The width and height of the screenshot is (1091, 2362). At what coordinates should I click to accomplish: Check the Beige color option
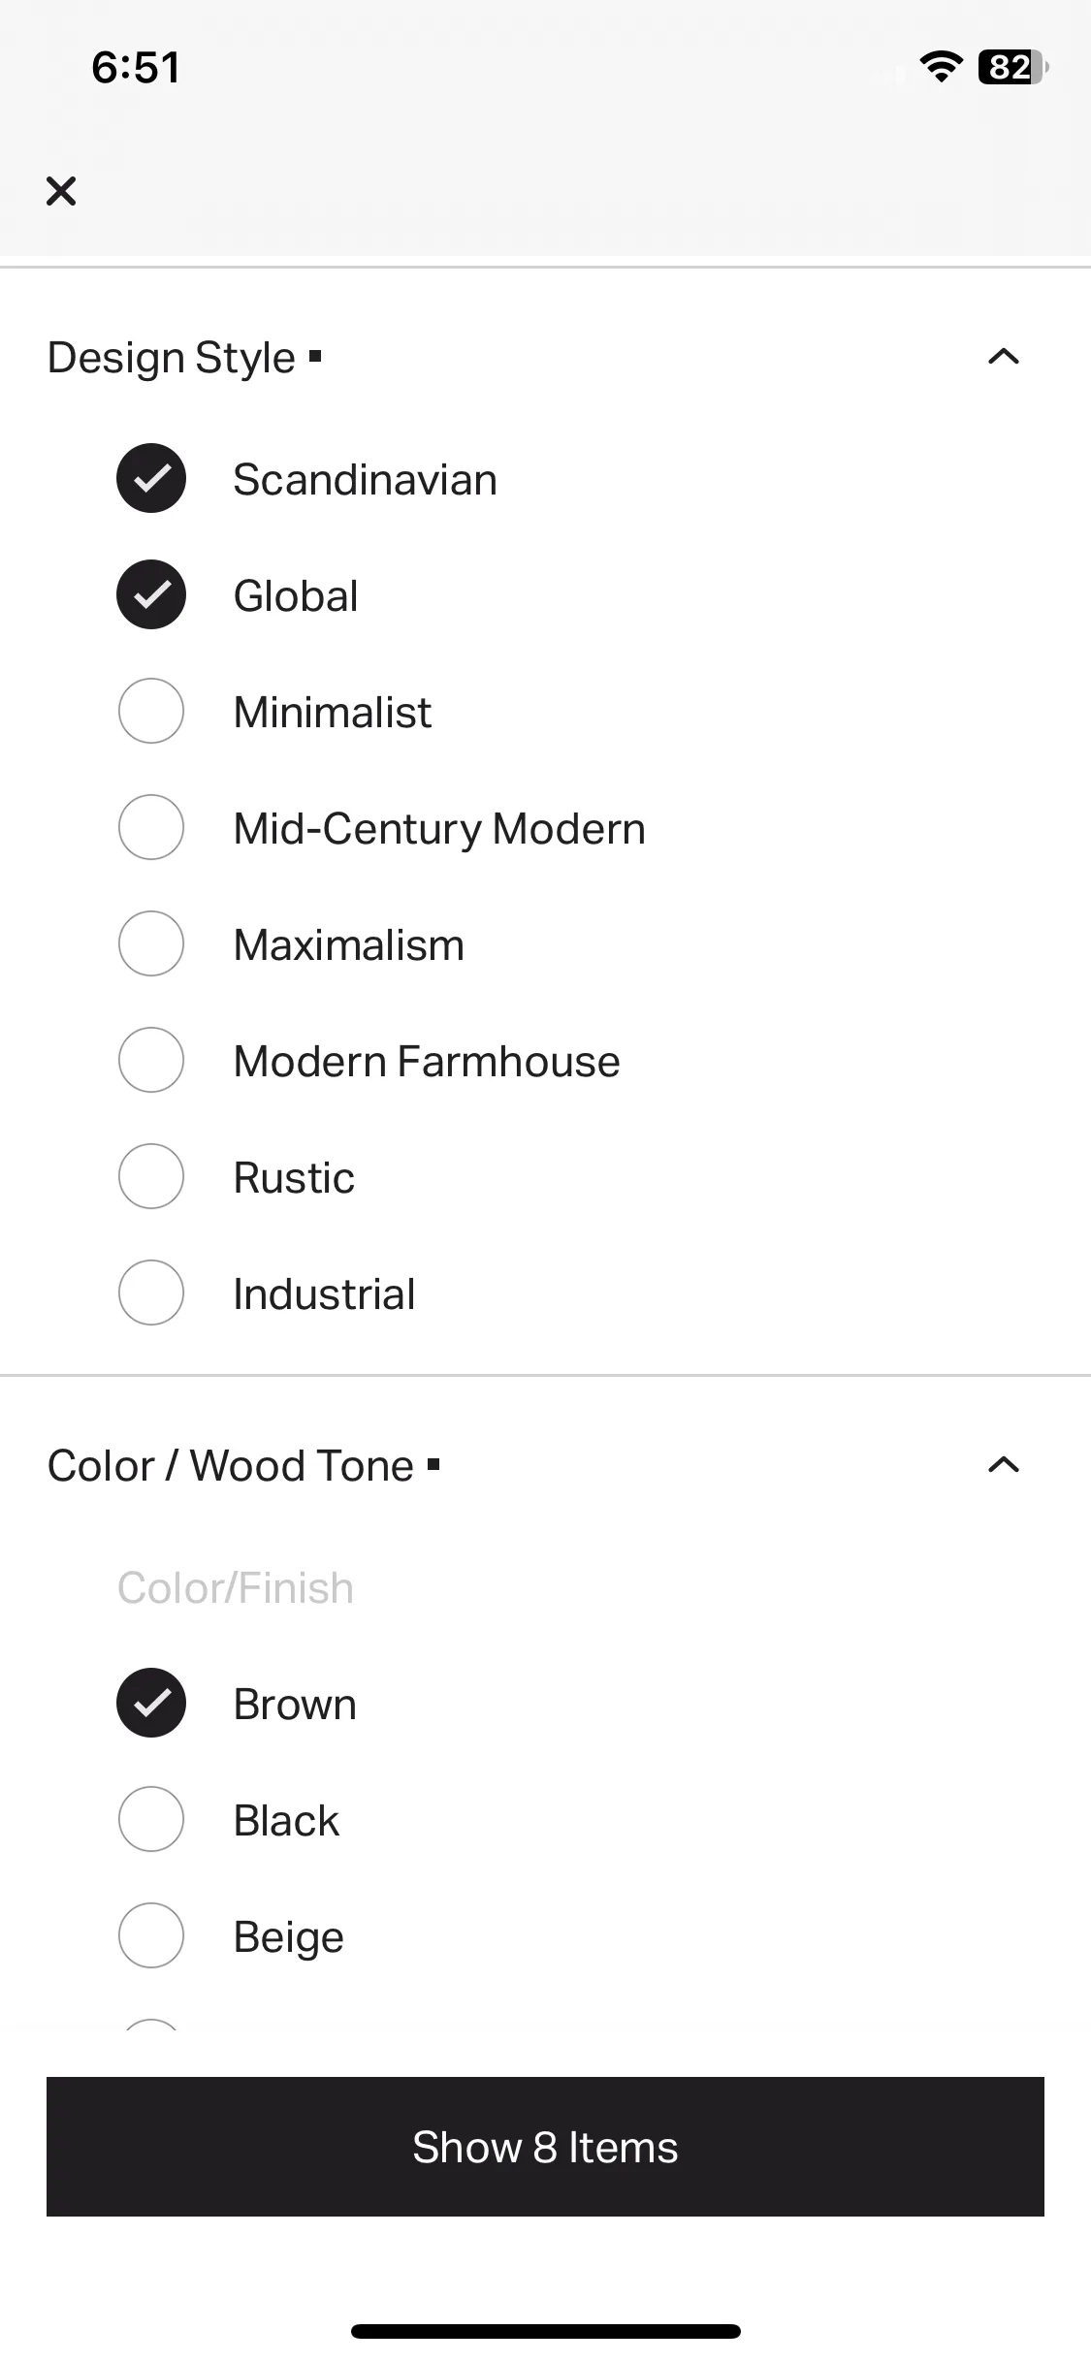point(151,1935)
